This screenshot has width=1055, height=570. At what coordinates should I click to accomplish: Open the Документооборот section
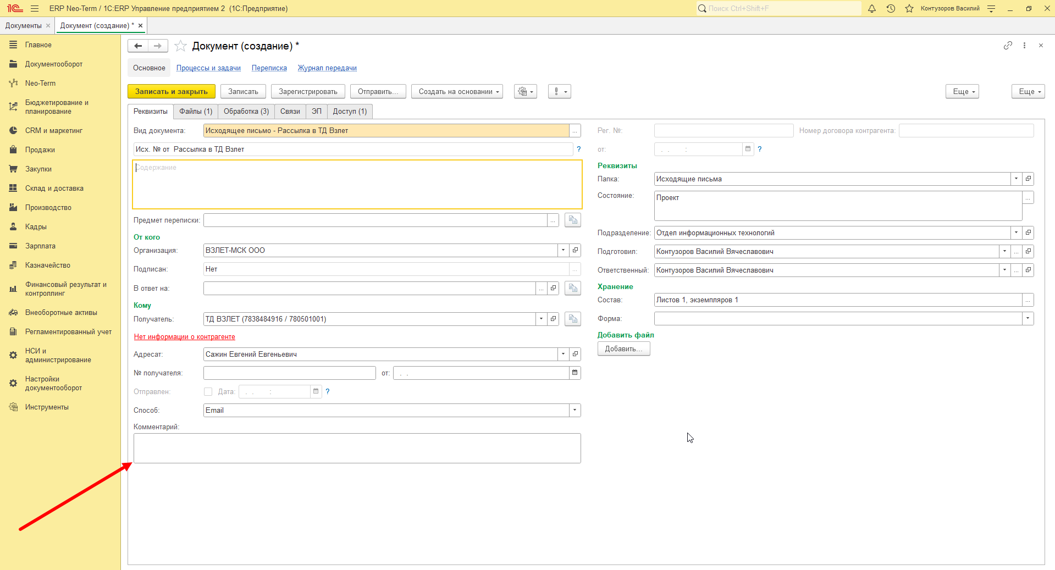click(x=54, y=64)
